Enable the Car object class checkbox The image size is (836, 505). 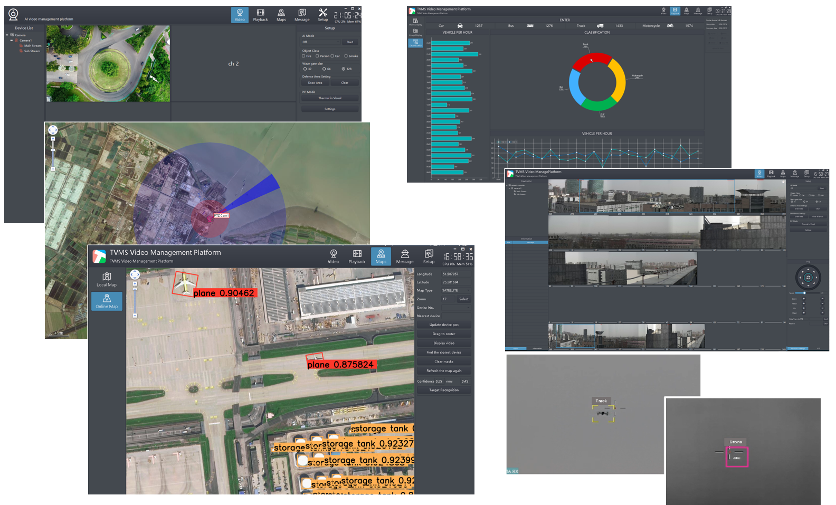(x=332, y=56)
